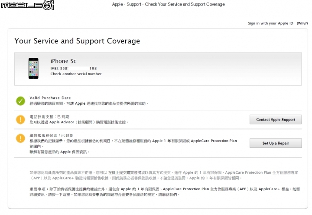312x215 pixels.
Task: Click the green Valid Purchase Date checkmark icon
Action: [20, 101]
